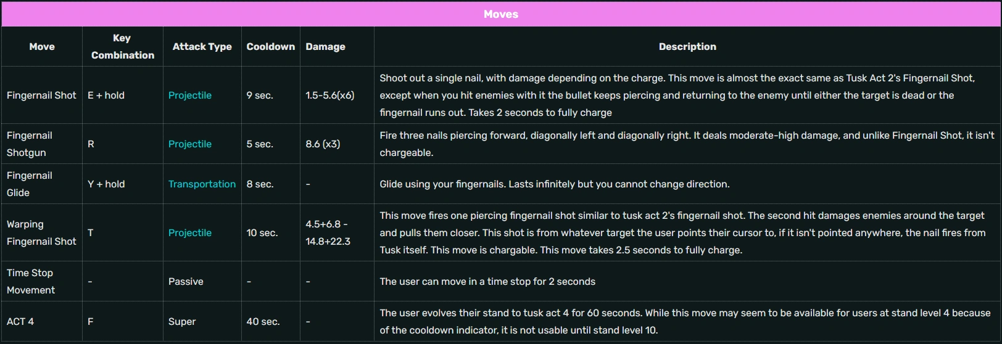Select the Move column header
This screenshot has height=344, width=1002.
[x=42, y=47]
